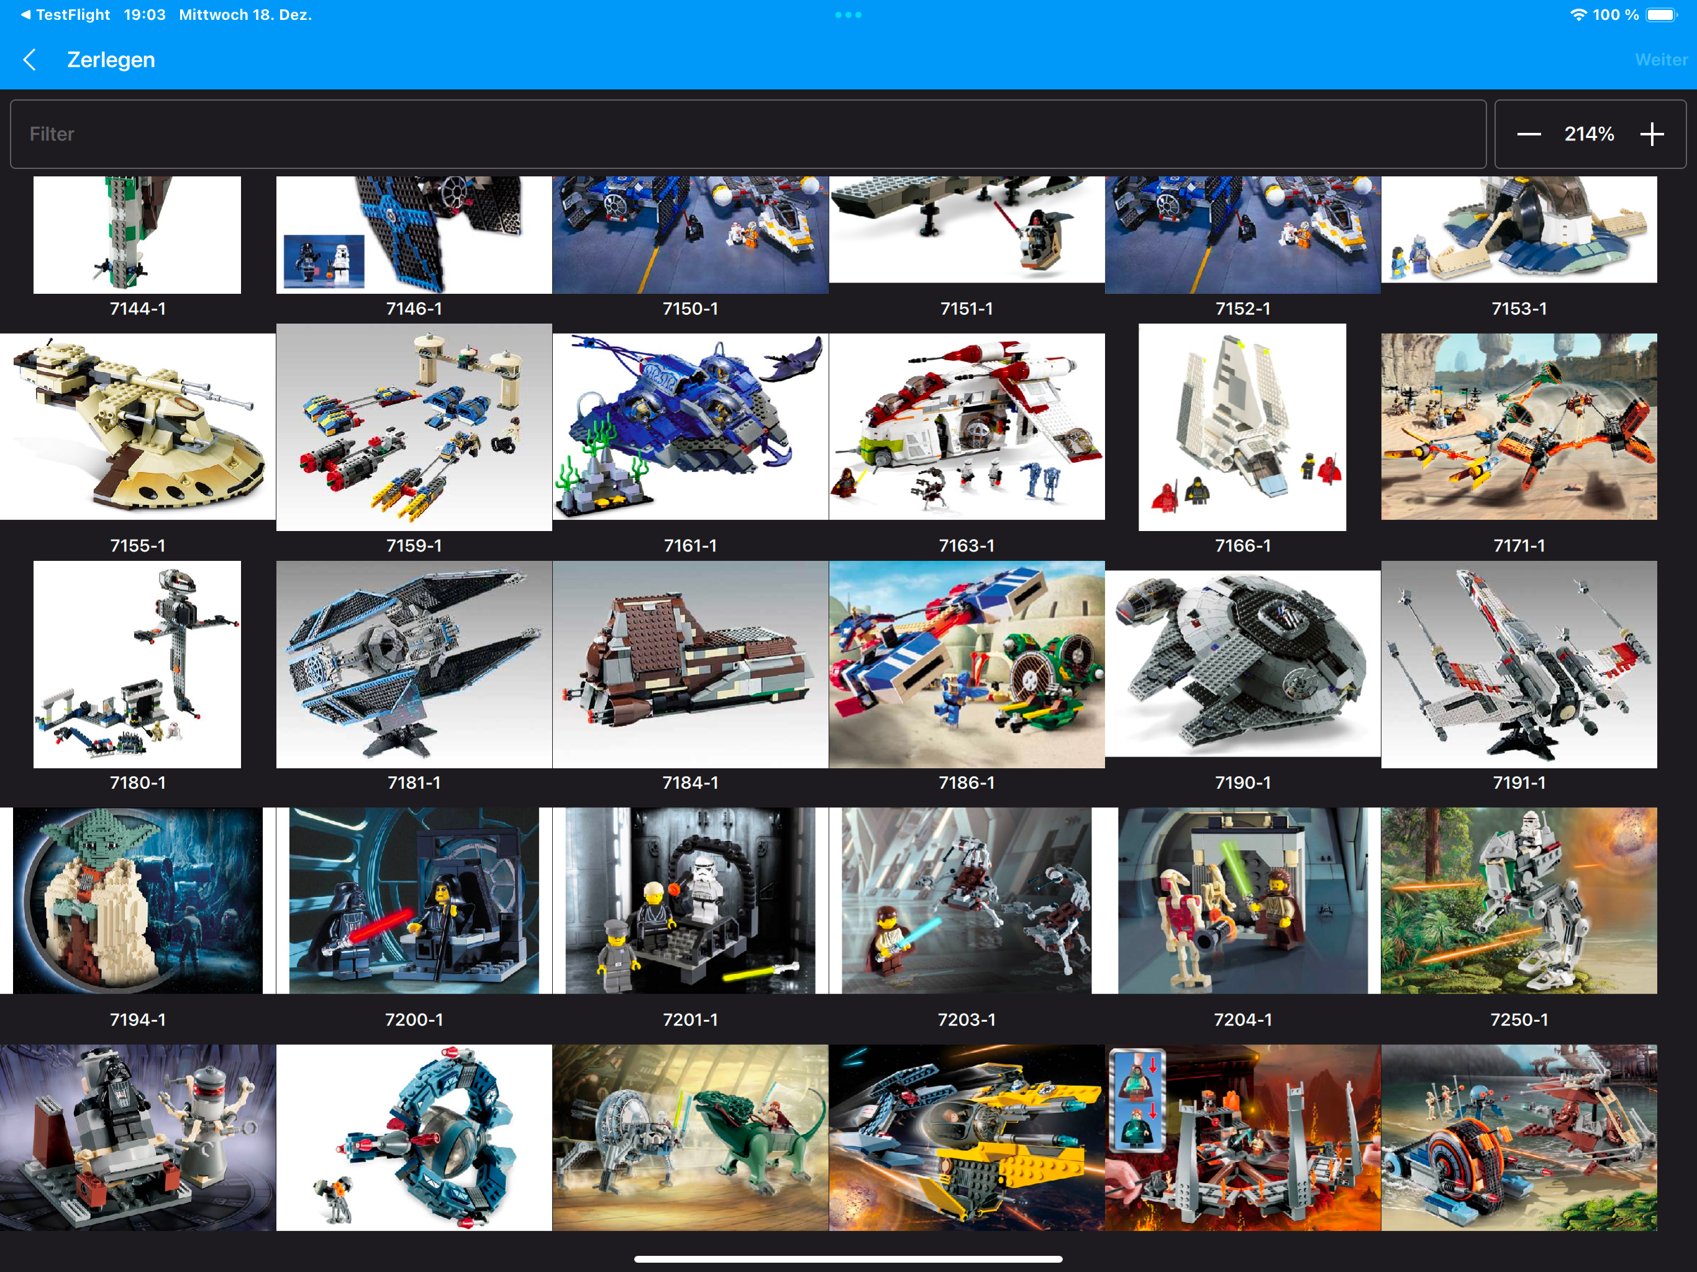This screenshot has height=1272, width=1697.
Task: Tap the home indicator bar
Action: (848, 1259)
